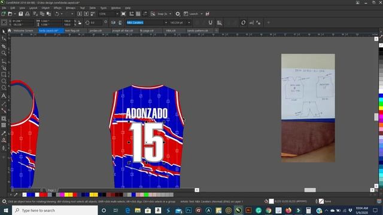
Task: Pick the Drop Shadow effects tool
Action: pyautogui.click(x=4, y=118)
